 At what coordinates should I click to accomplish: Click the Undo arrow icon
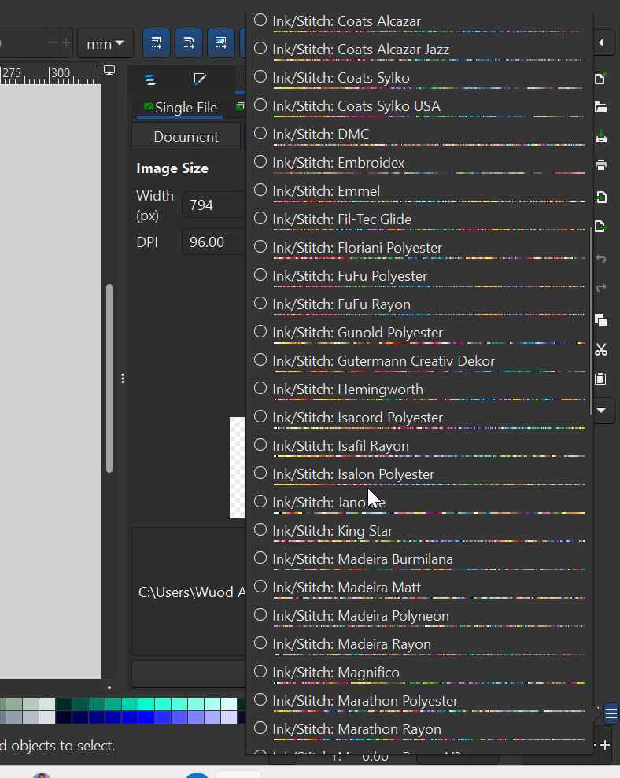click(600, 259)
